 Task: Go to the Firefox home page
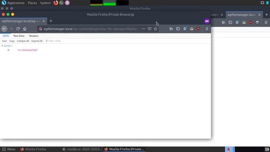[24, 29]
